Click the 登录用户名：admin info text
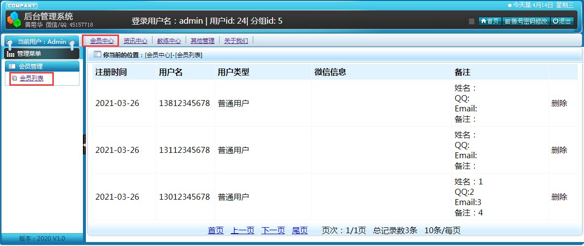This screenshot has width=584, height=246. [x=167, y=21]
